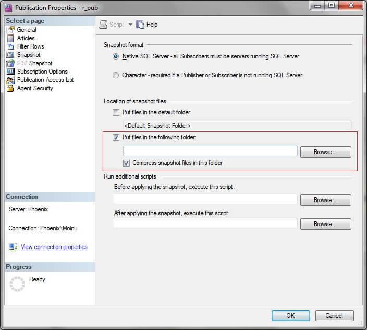Image resolution: width=367 pixels, height=330 pixels.
Task: Open the Subscription Options page
Action: [42, 72]
